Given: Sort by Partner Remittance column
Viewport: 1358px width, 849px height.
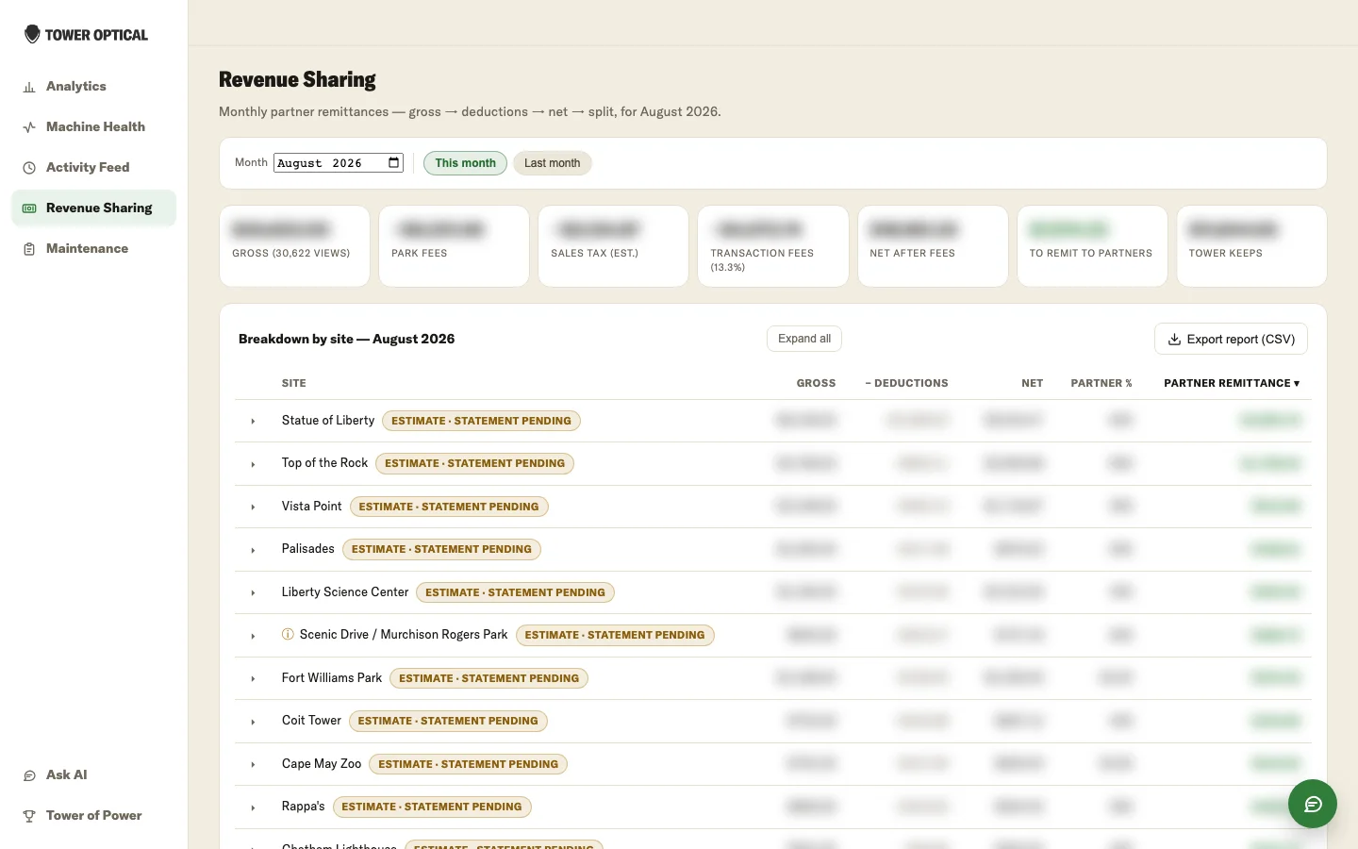Looking at the screenshot, I should coord(1232,383).
